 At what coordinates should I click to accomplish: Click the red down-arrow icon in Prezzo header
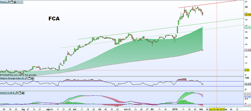pyautogui.click(x=18, y=2)
